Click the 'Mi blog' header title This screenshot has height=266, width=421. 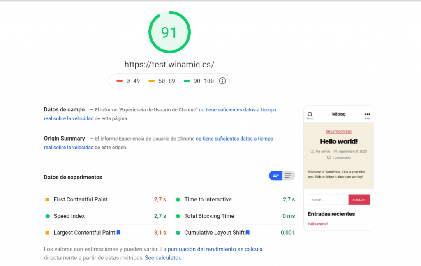coord(338,114)
